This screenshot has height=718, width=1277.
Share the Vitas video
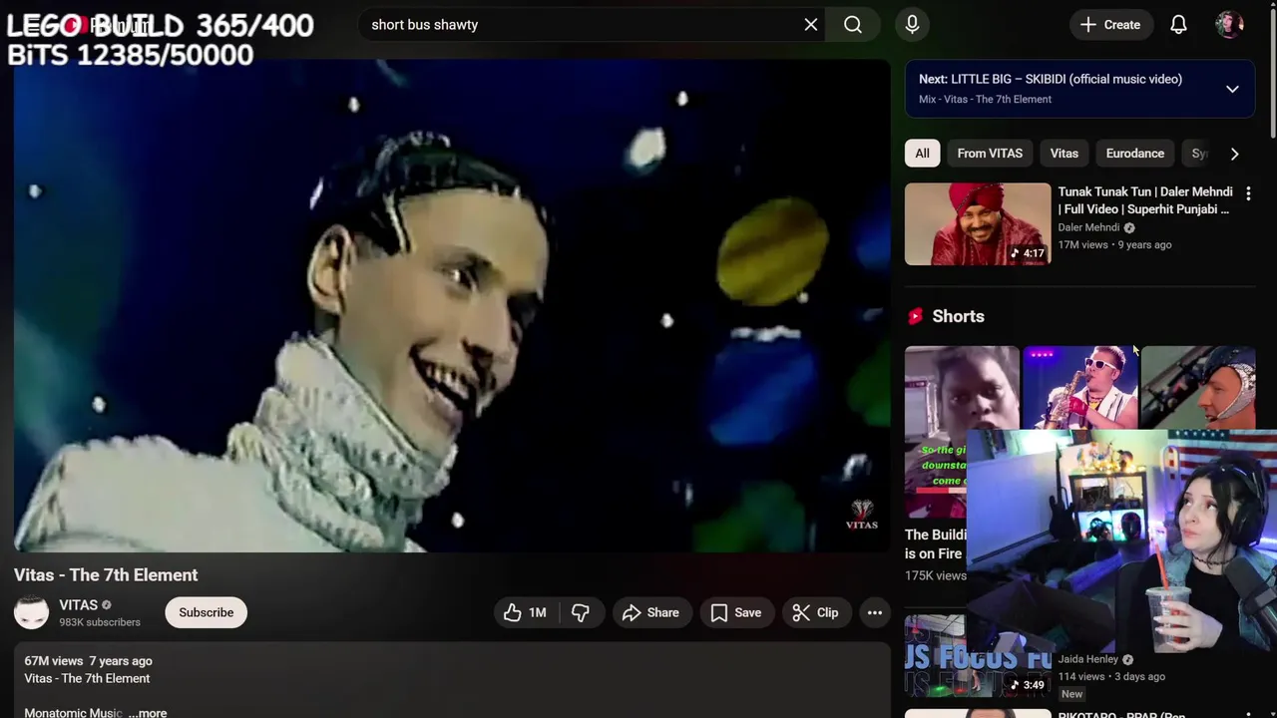(649, 612)
